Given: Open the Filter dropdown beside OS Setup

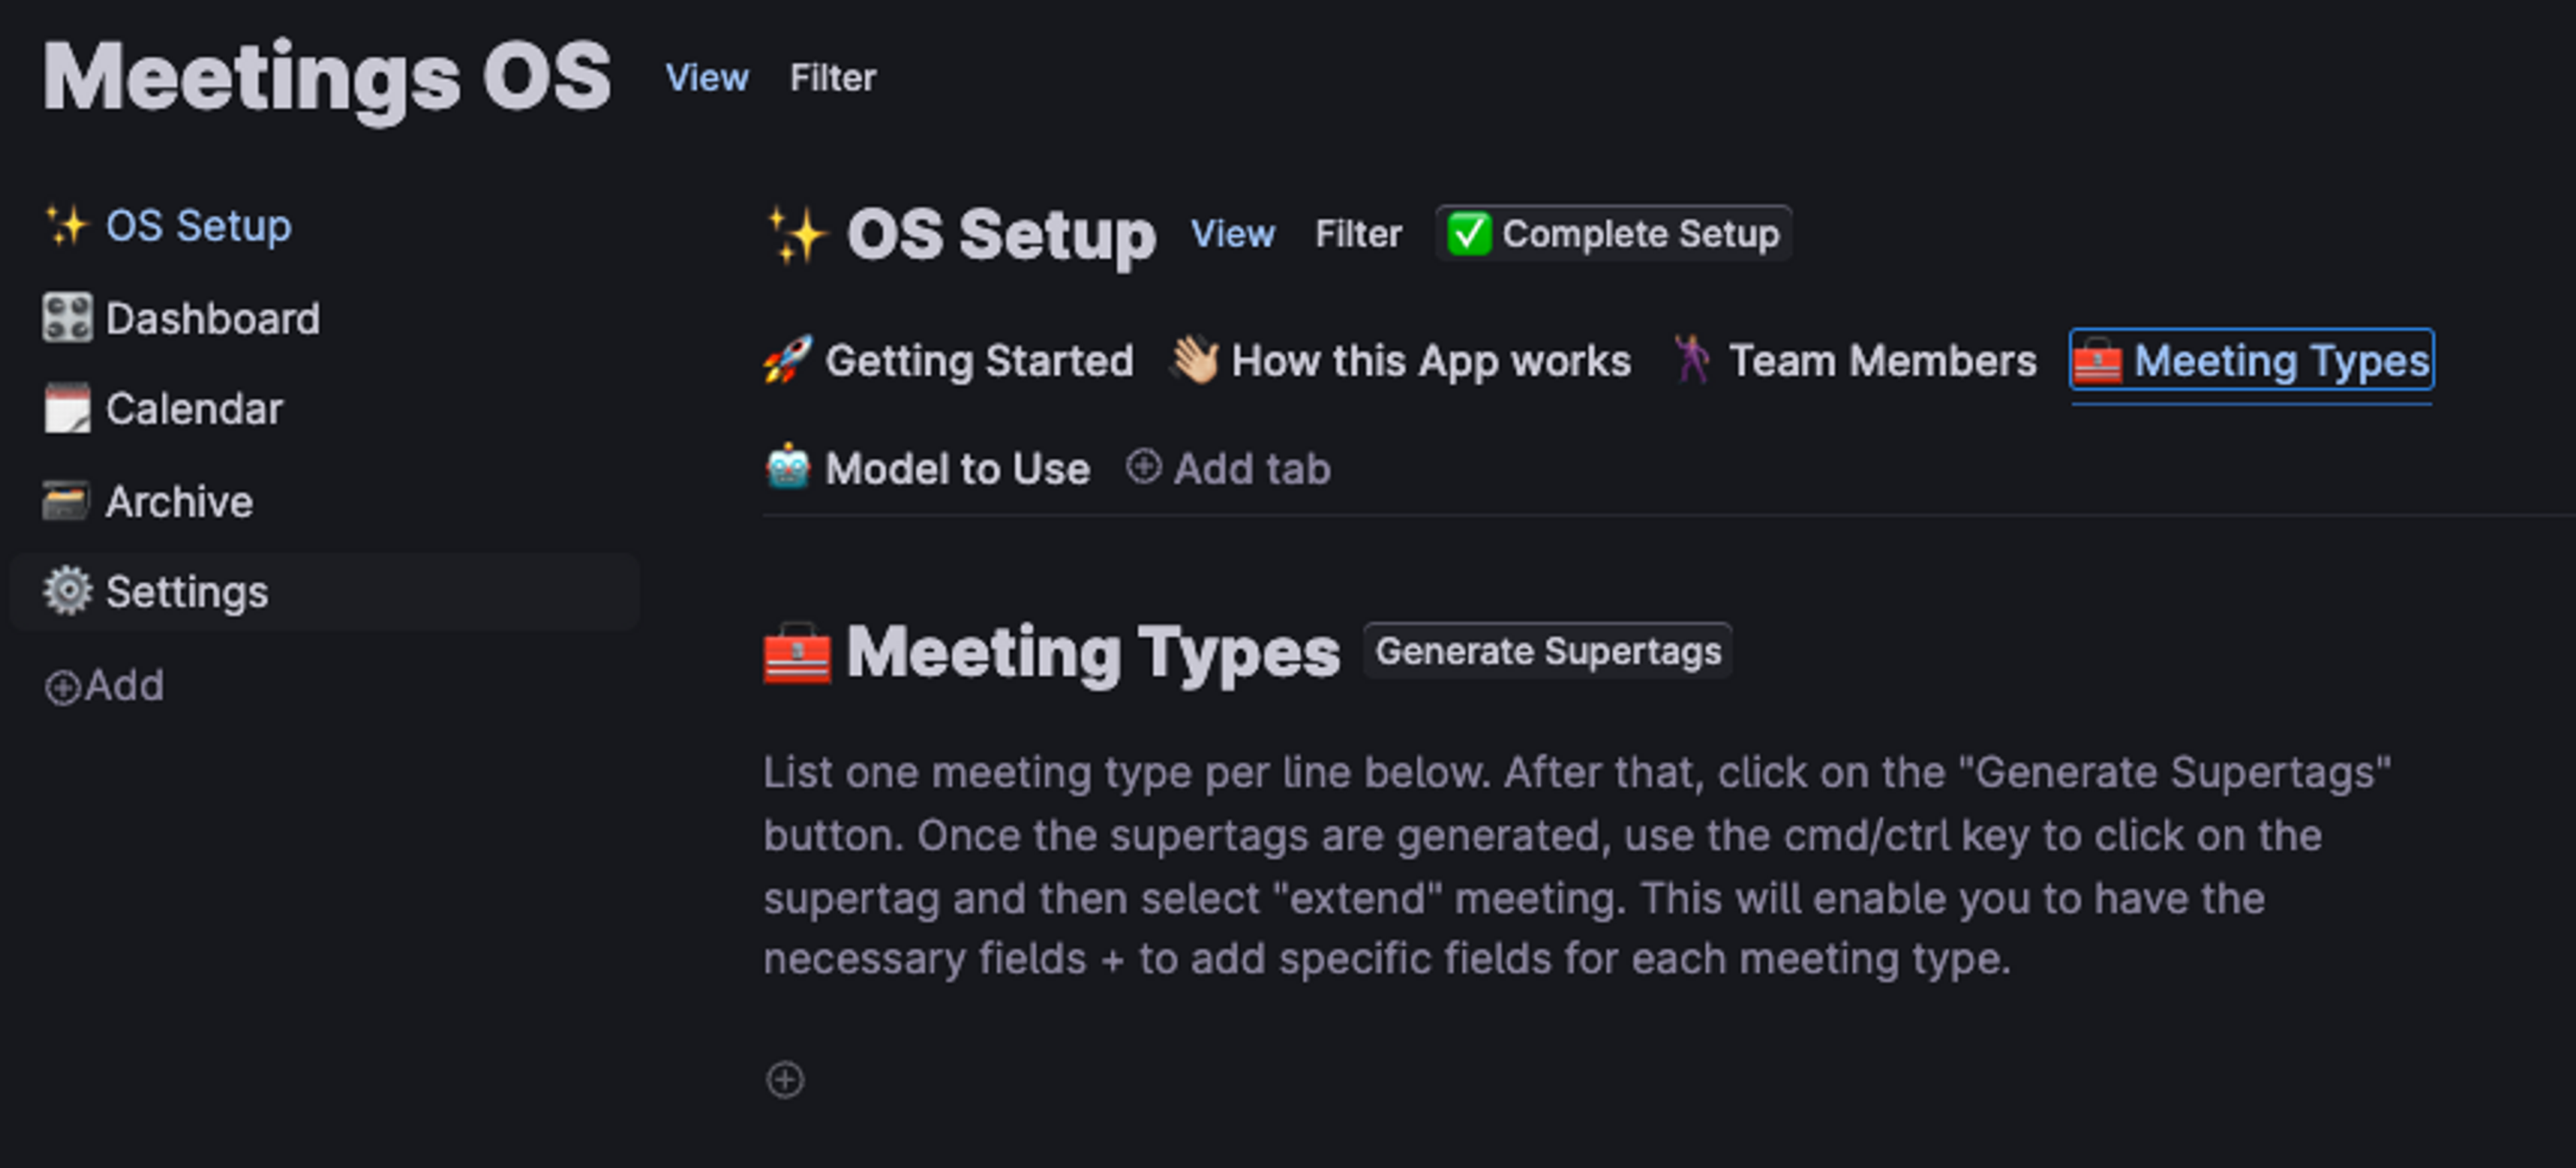Looking at the screenshot, I should pos(1358,234).
